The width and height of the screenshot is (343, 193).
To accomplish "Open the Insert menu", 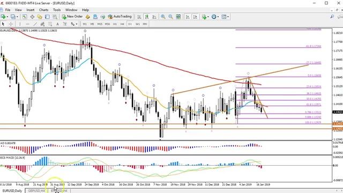I will pos(31,10).
